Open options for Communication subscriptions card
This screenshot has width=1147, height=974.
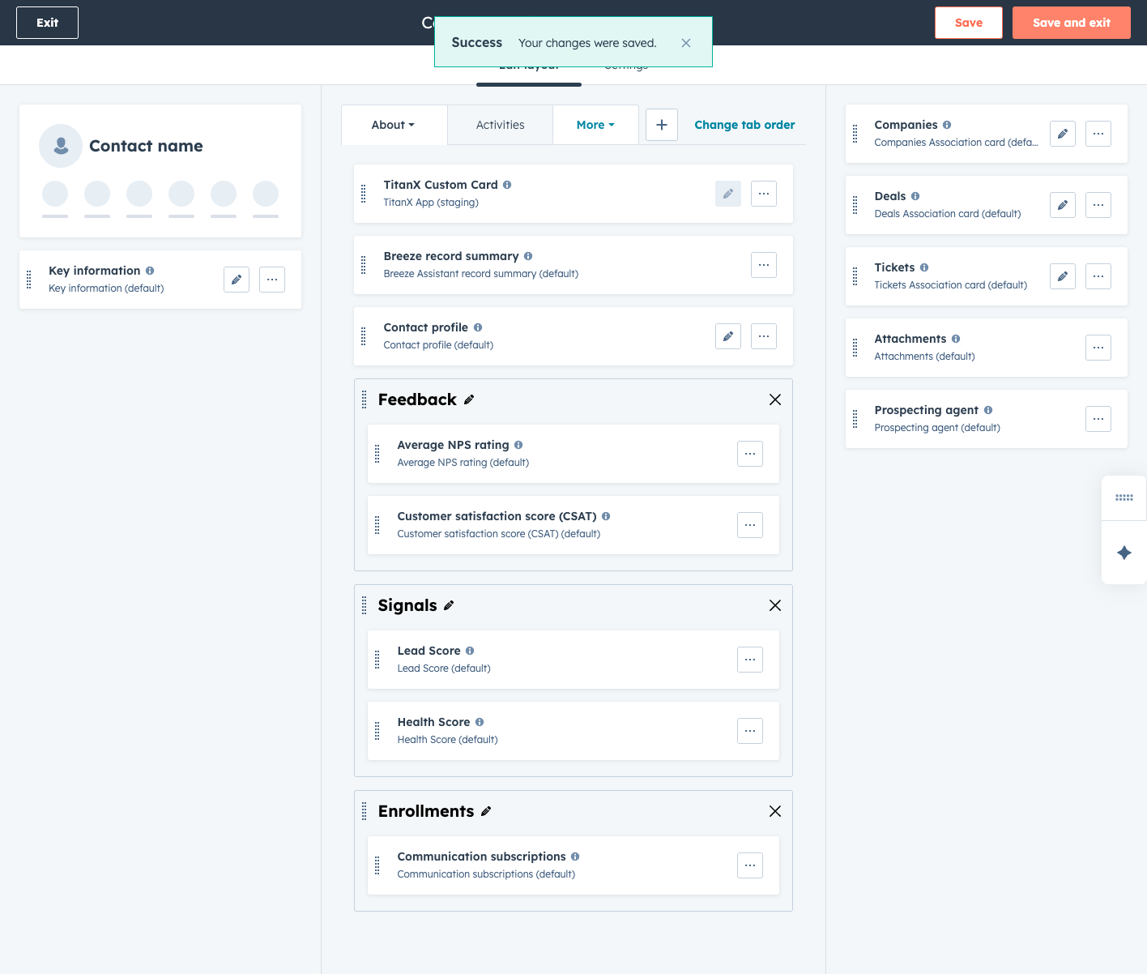point(750,865)
